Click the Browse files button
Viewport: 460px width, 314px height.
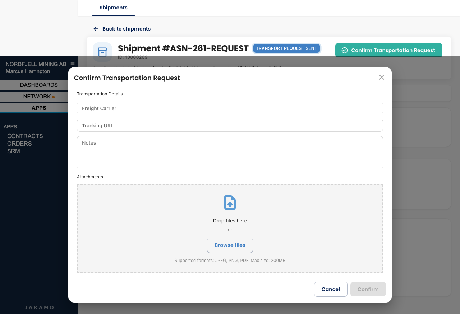[x=230, y=245]
